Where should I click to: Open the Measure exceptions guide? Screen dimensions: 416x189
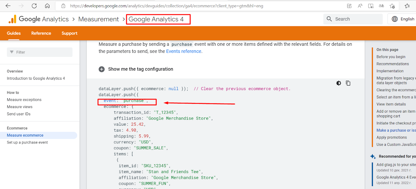pyautogui.click(x=24, y=100)
